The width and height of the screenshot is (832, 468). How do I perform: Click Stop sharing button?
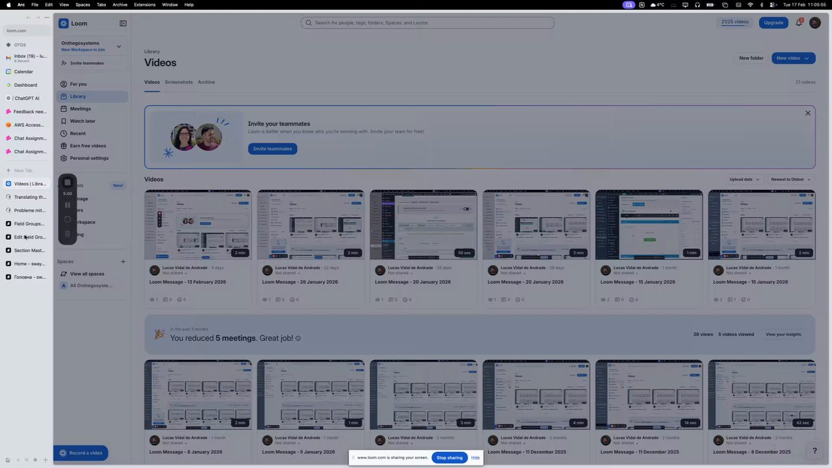(x=450, y=458)
